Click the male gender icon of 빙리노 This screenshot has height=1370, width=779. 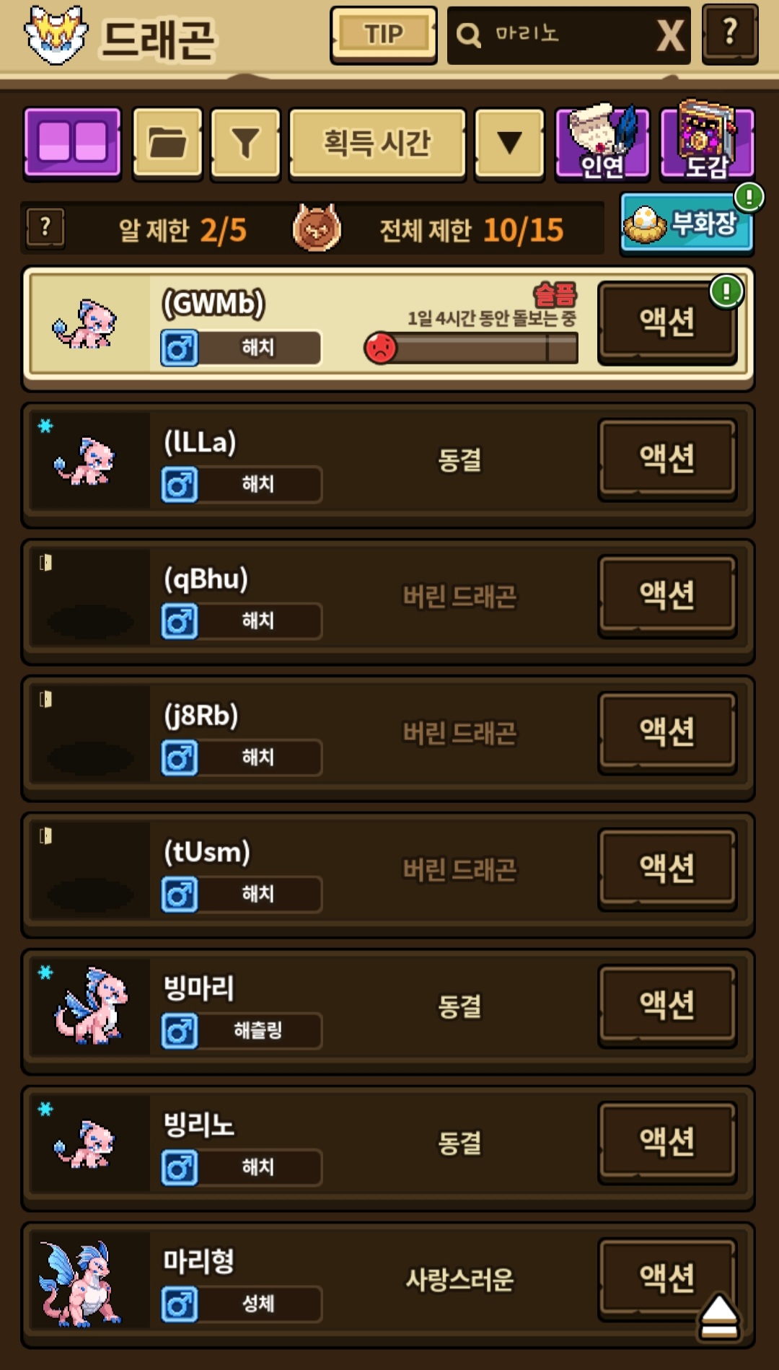[180, 1168]
